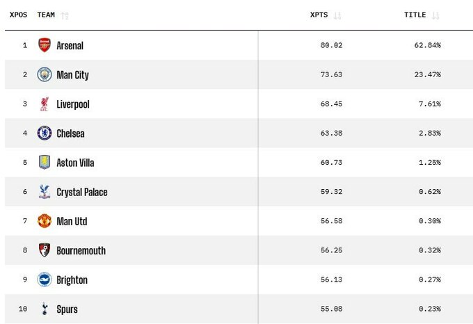Screen dimensions: 473x324
Task: Select Man City's 23.47% title chance cell
Action: pyautogui.click(x=427, y=75)
